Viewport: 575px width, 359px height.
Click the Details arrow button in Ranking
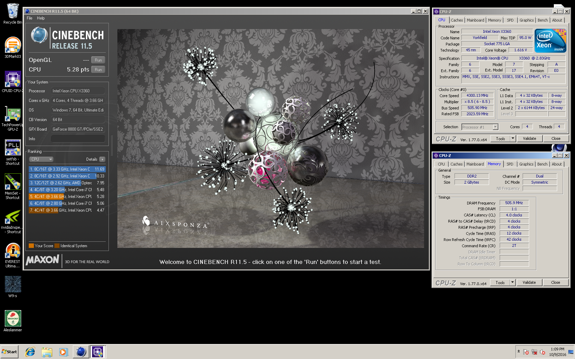click(x=102, y=159)
